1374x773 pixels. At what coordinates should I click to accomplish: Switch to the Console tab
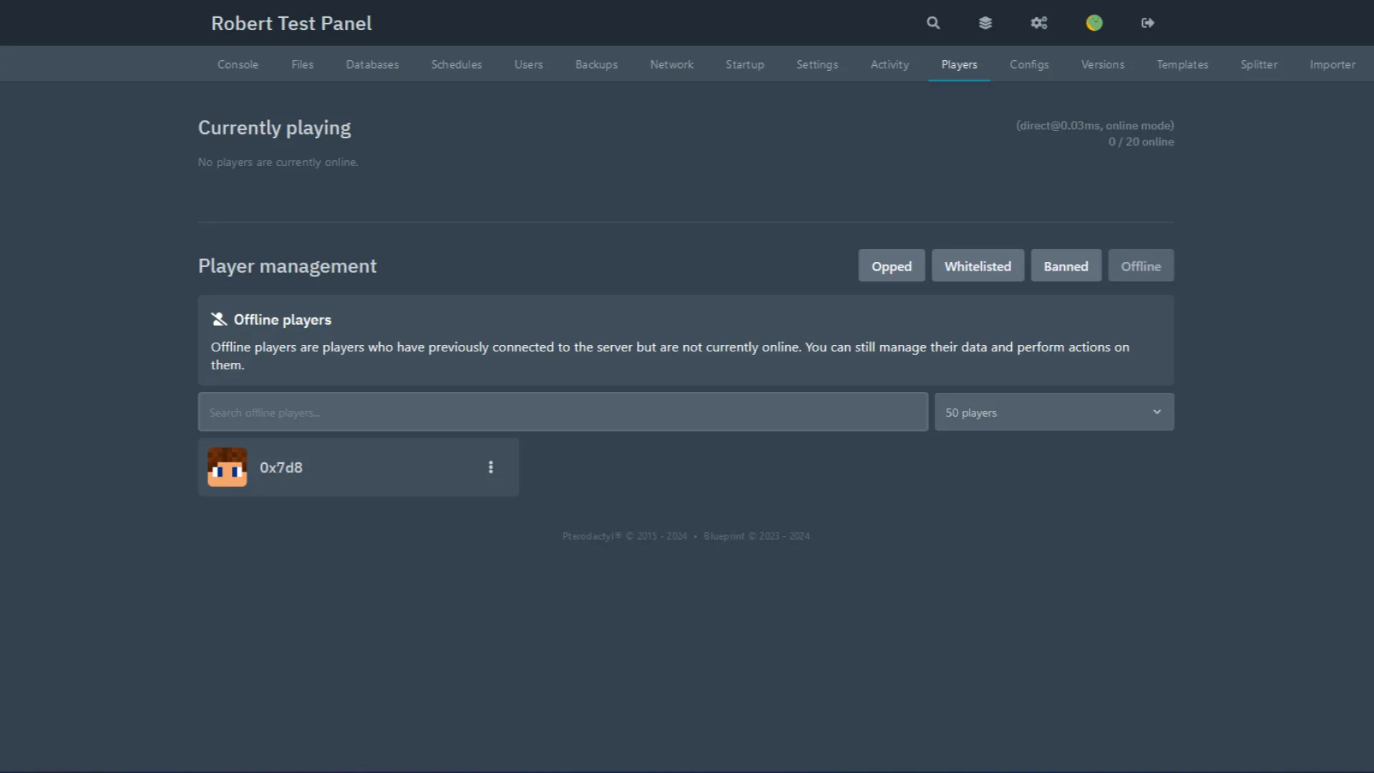click(x=237, y=64)
